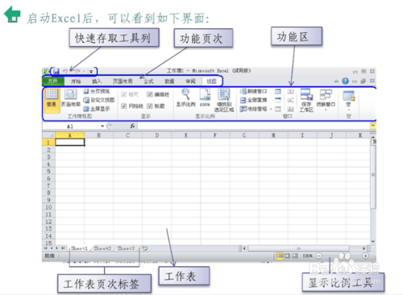
Task: Click the Name Box showing A1
Action: 71,126
